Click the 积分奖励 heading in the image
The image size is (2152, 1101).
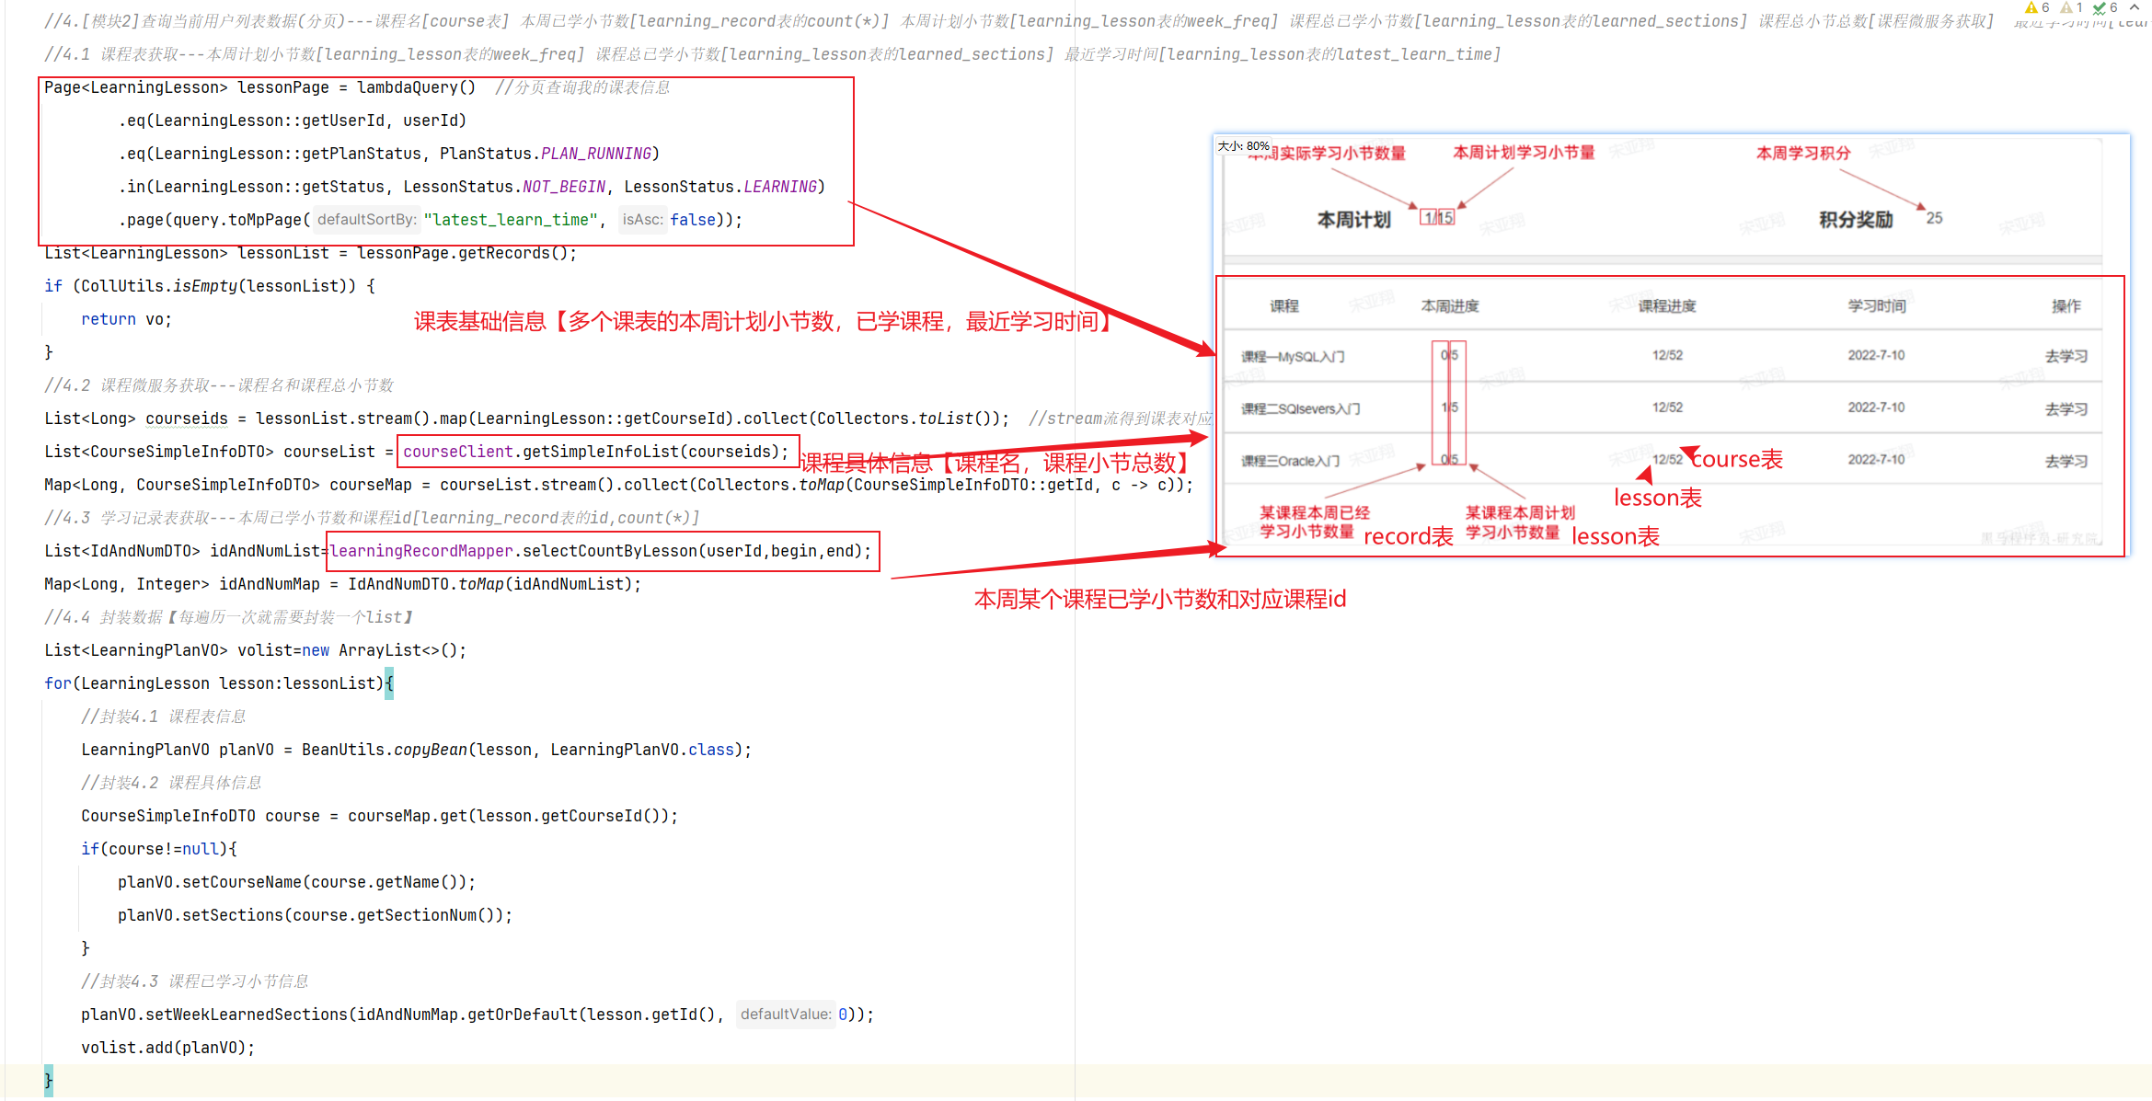[1855, 220]
